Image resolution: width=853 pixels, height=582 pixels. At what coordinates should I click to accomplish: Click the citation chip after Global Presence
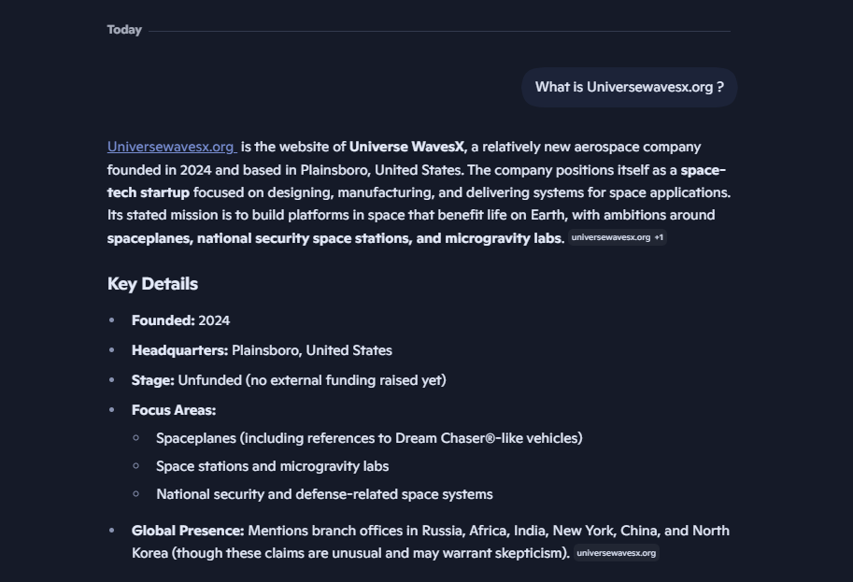coord(617,552)
